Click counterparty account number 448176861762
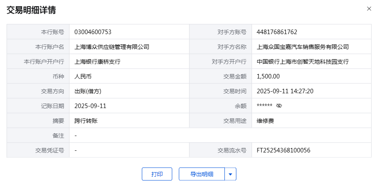The width and height of the screenshot is (379, 189). tap(277, 32)
